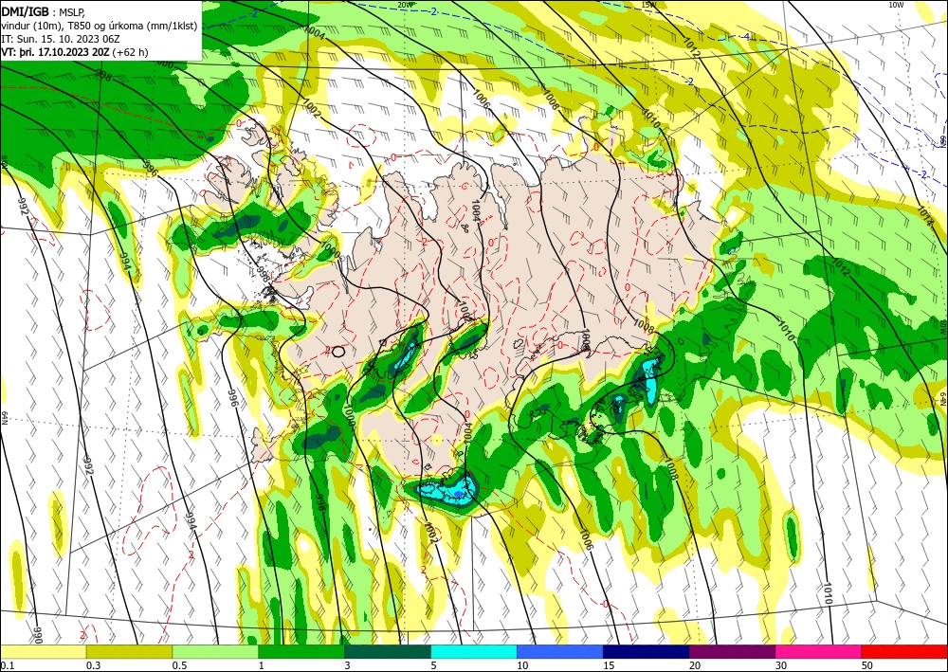Click the navy 15–20 mm legend swatch
This screenshot has width=948, height=672.
click(646, 651)
